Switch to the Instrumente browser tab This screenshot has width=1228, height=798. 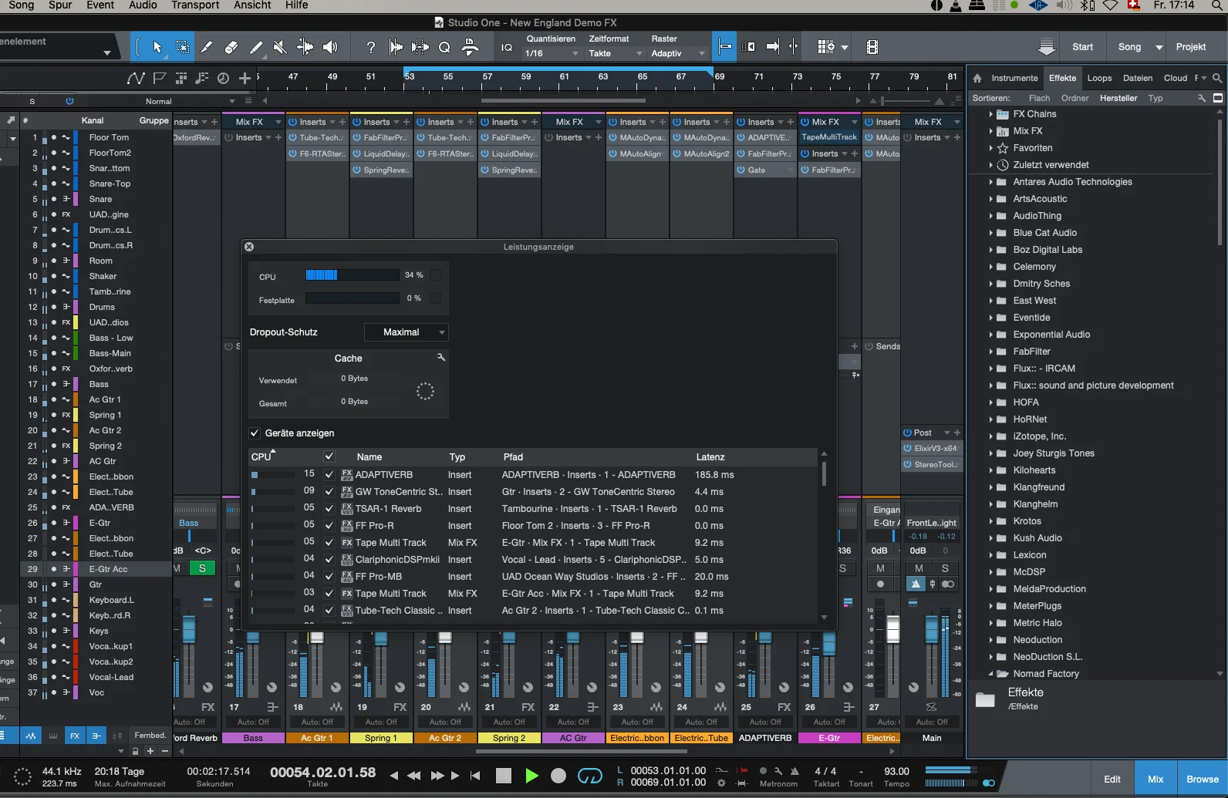click(1014, 78)
